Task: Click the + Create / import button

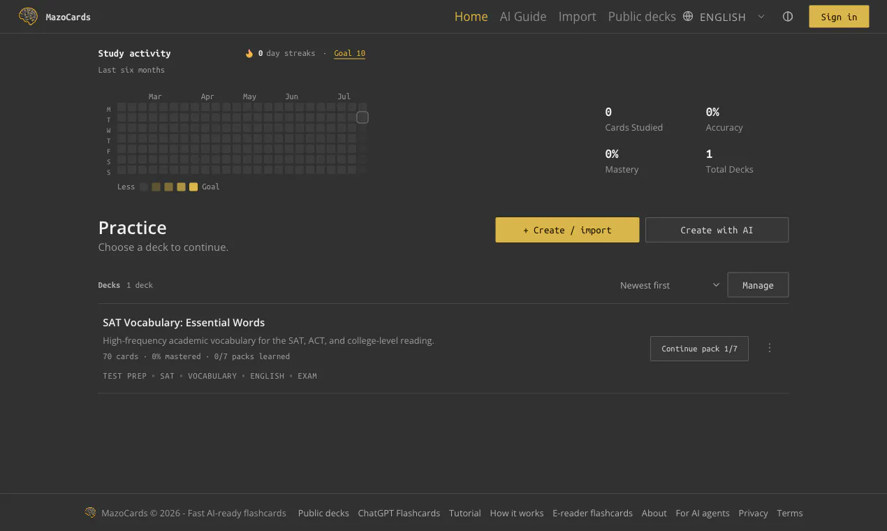Action: pos(567,230)
